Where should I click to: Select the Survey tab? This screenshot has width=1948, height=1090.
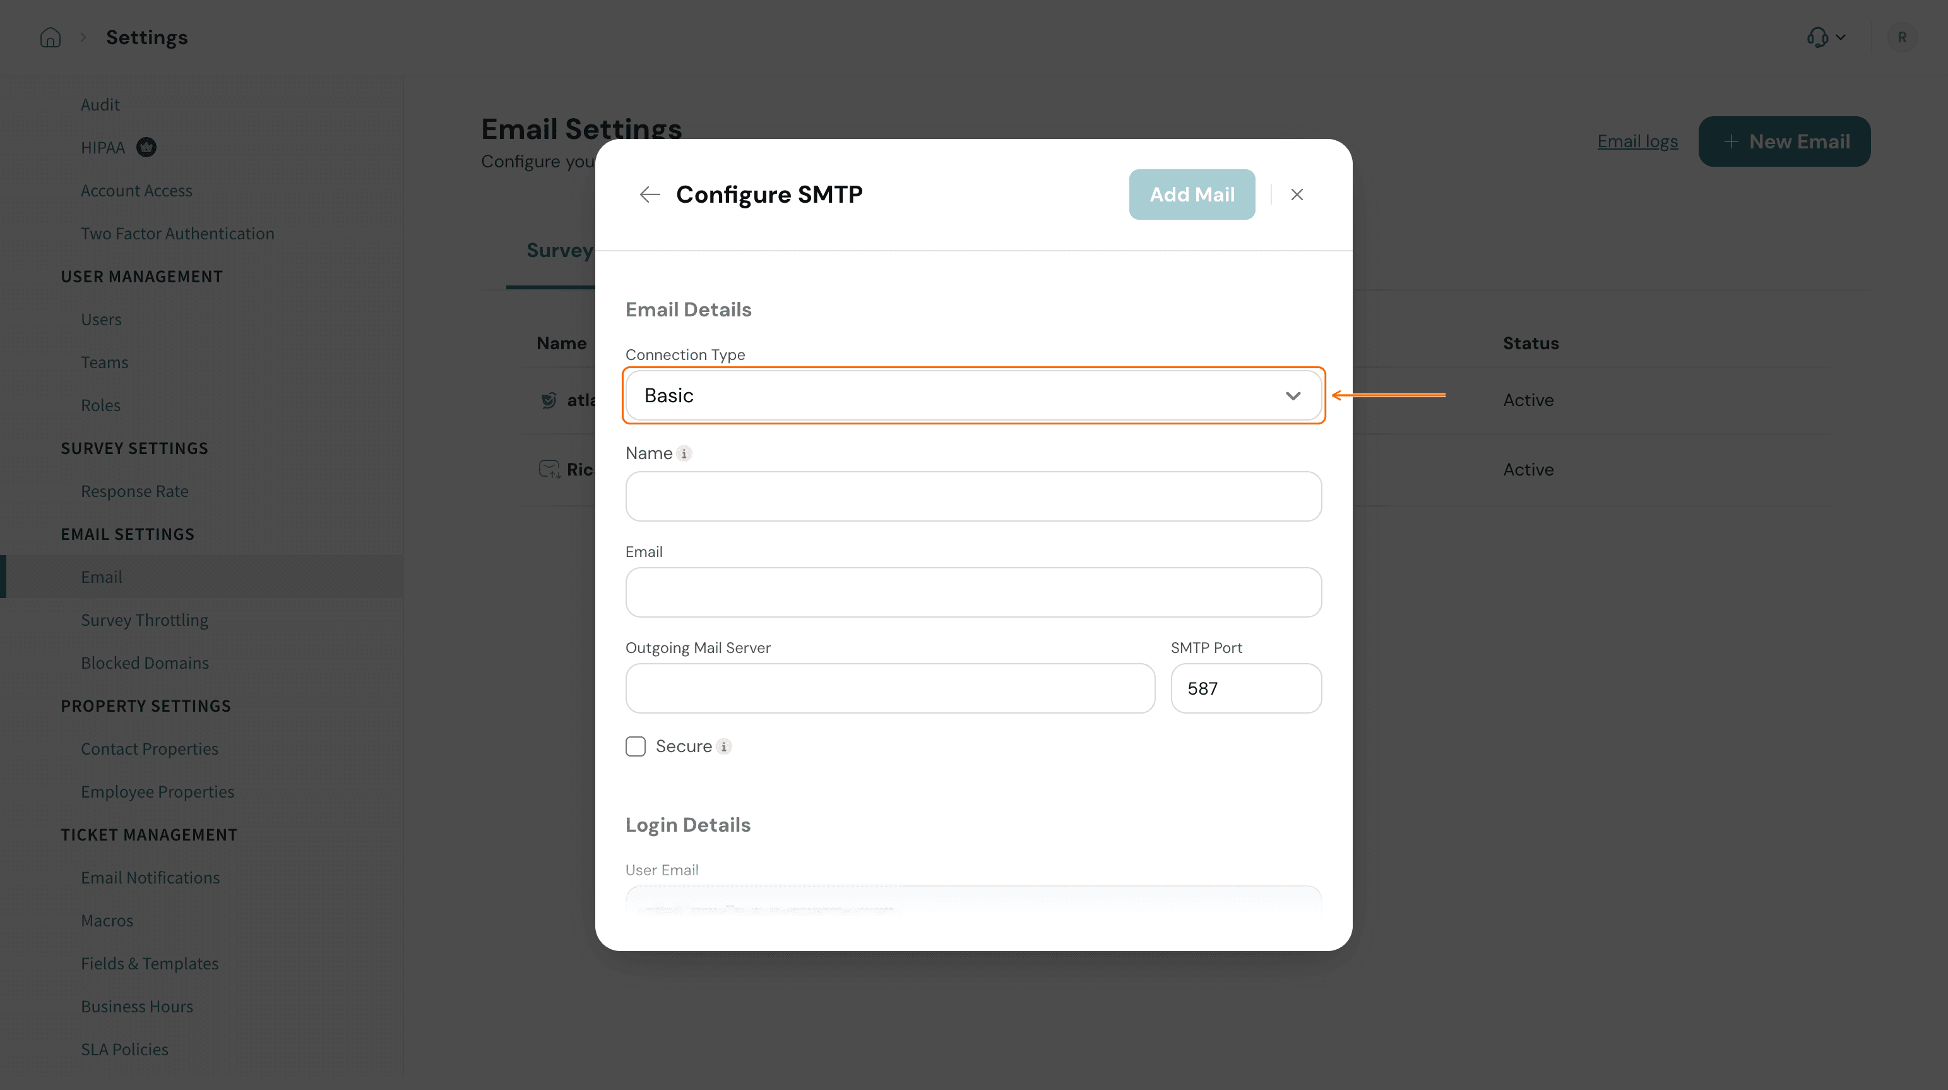point(560,250)
